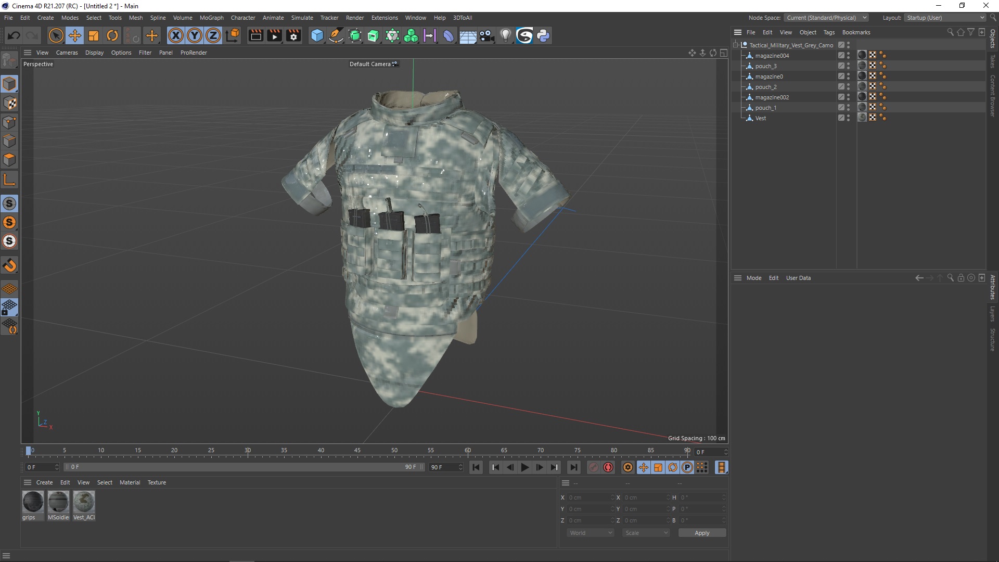Toggle X axis lock

176,35
